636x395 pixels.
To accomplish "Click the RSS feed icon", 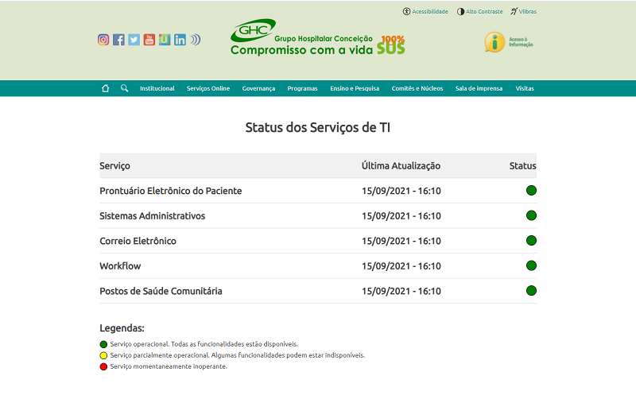I will click(x=196, y=40).
